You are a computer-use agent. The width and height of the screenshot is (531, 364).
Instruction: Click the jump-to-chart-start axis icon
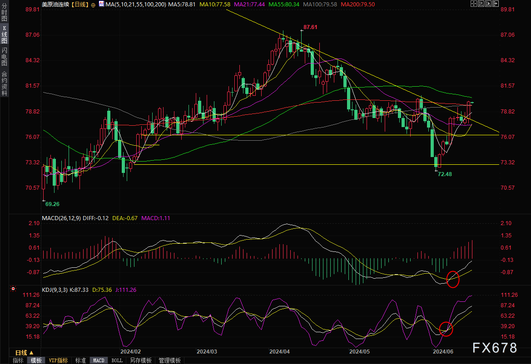click(481, 4)
